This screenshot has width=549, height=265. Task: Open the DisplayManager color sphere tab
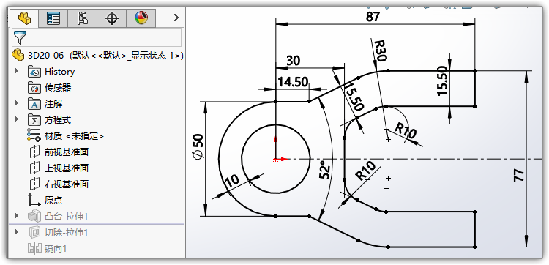point(141,18)
